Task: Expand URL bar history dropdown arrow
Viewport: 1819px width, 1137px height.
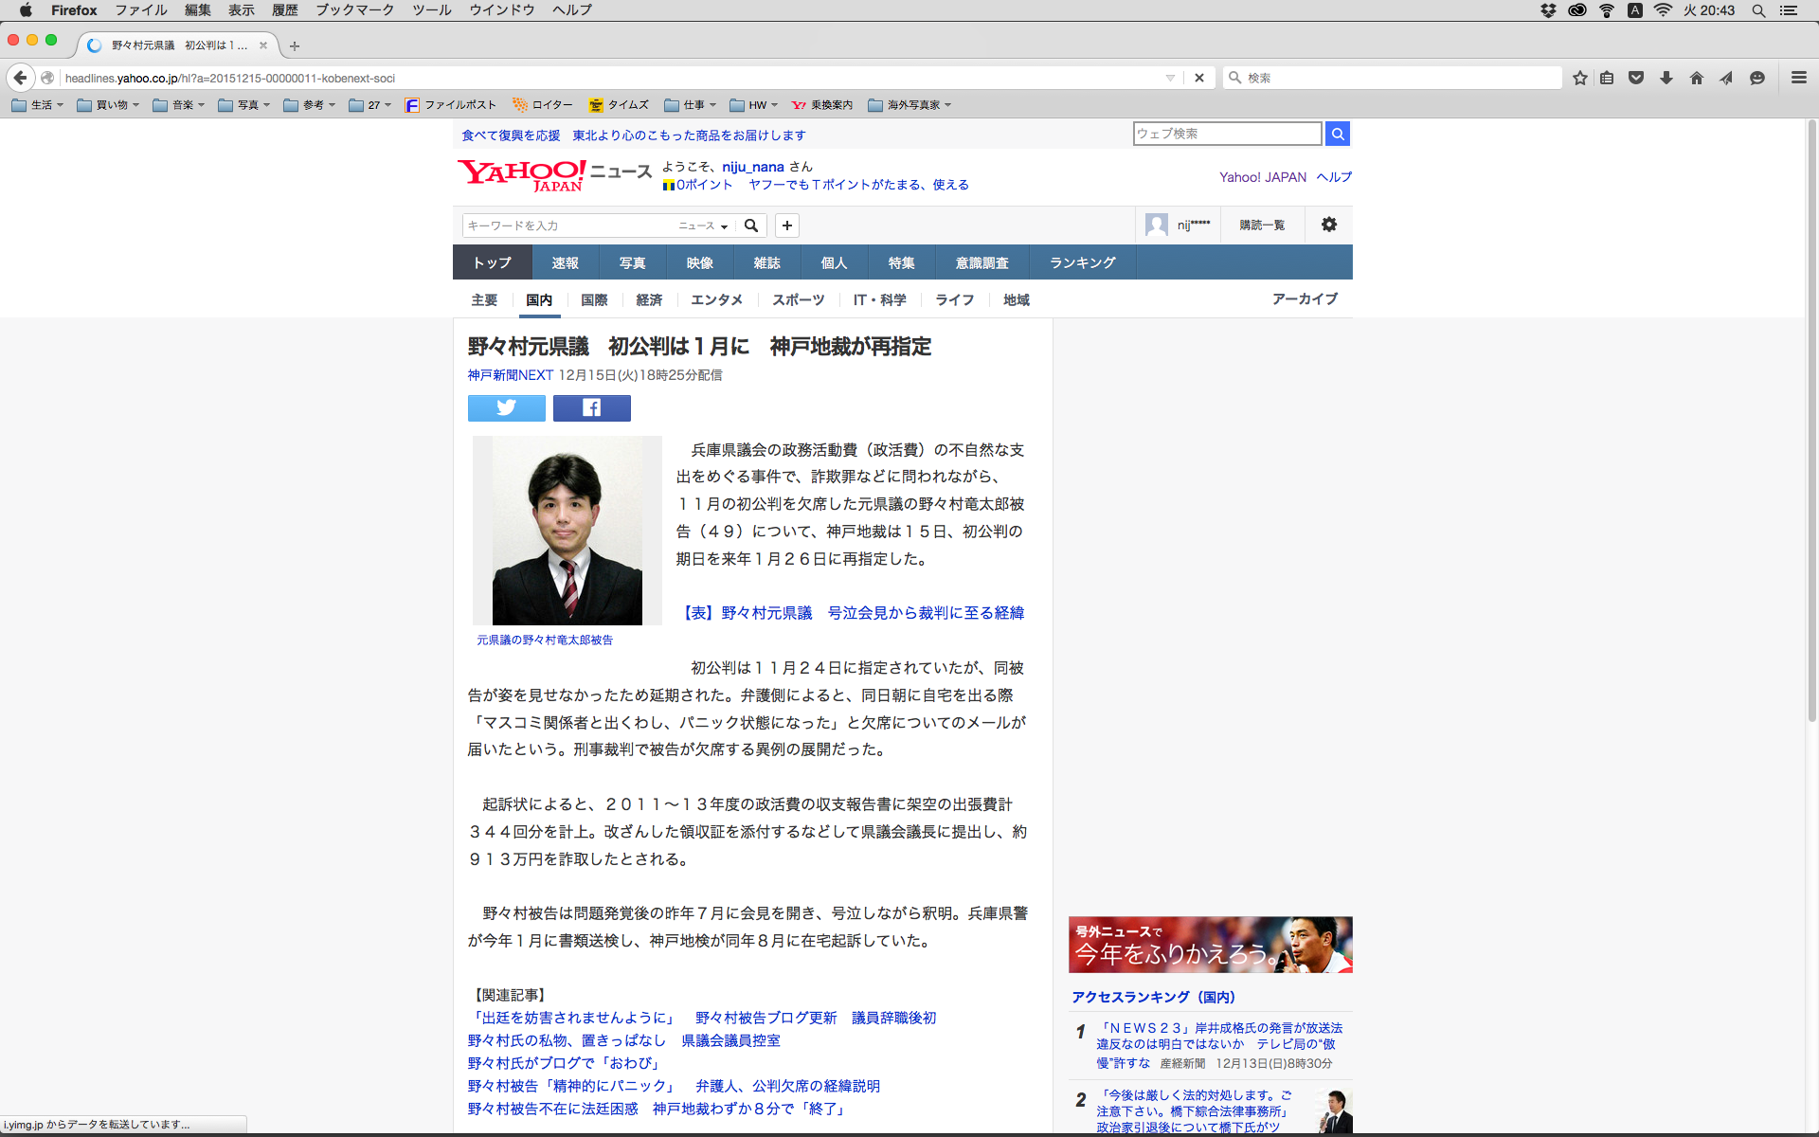Action: coord(1170,78)
